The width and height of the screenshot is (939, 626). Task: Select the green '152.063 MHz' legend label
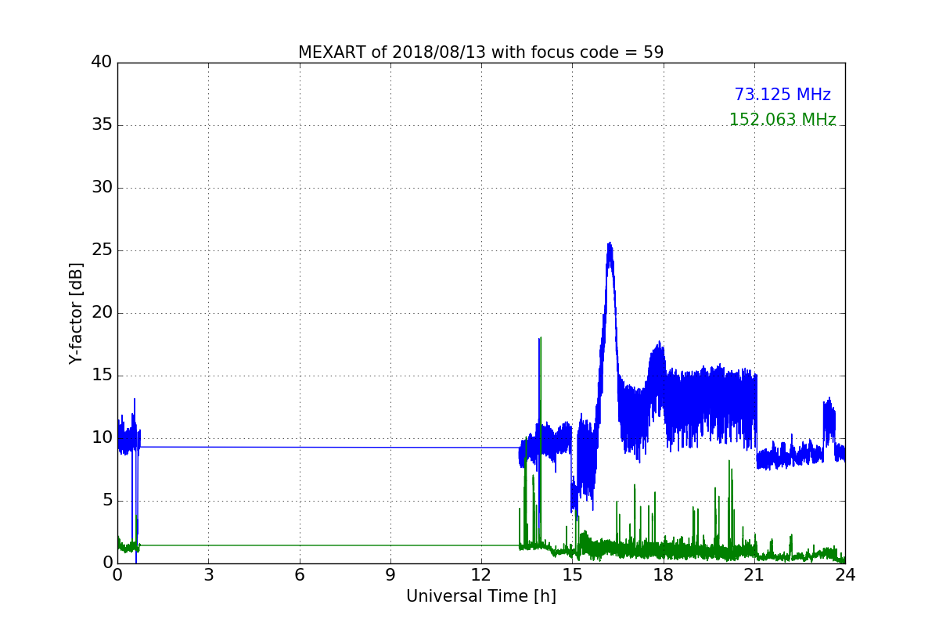(782, 120)
